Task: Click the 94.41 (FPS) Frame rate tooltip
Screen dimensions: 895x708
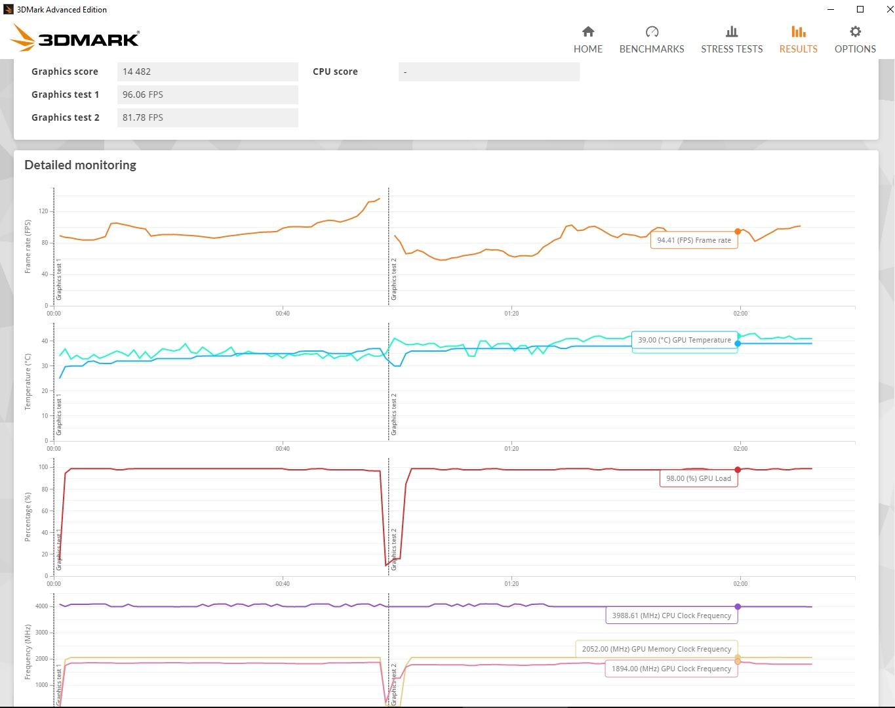Action: [x=694, y=240]
